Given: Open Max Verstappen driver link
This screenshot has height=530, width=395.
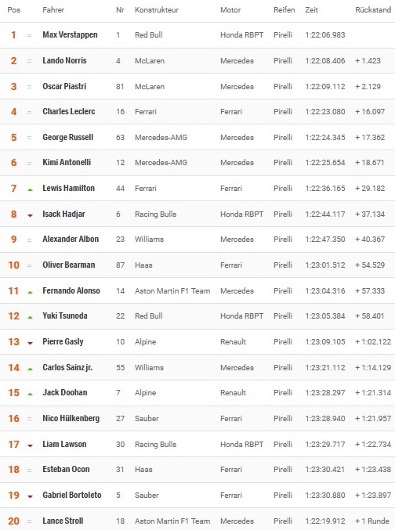Looking at the screenshot, I should 70,34.
